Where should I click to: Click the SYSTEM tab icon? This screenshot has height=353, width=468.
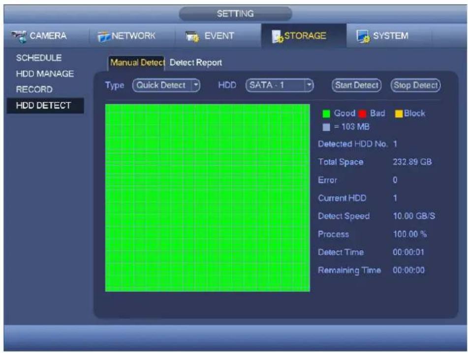coord(363,36)
